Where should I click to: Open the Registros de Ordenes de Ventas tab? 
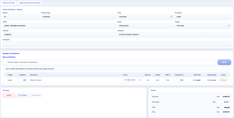pyautogui.click(x=30, y=3)
